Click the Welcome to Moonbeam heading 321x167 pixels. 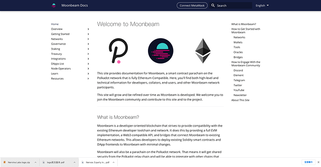pos(128,24)
